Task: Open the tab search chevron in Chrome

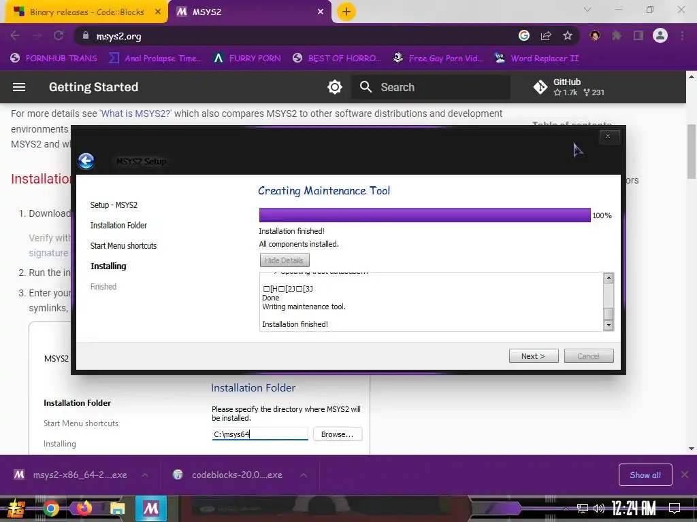Action: (587, 10)
